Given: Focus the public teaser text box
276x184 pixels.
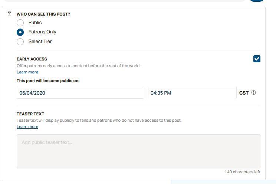Looking at the screenshot, I should pyautogui.click(x=138, y=151).
